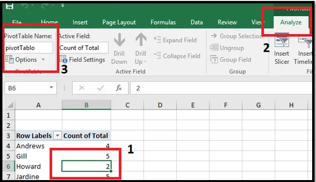316x182 pixels.
Task: Click selected cell B6 with value 2
Action: 86,166
